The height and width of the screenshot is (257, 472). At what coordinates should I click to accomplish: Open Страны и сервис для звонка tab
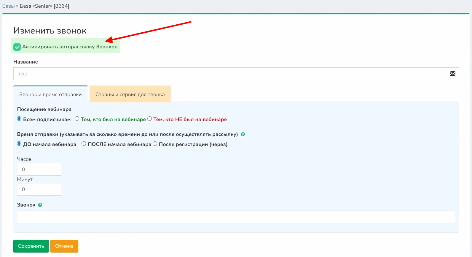(130, 94)
